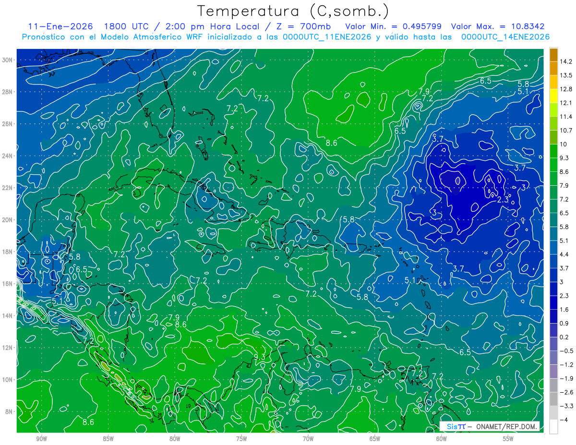Click the 8N latitude axis label
Image resolution: width=576 pixels, height=445 pixels.
pyautogui.click(x=10, y=411)
